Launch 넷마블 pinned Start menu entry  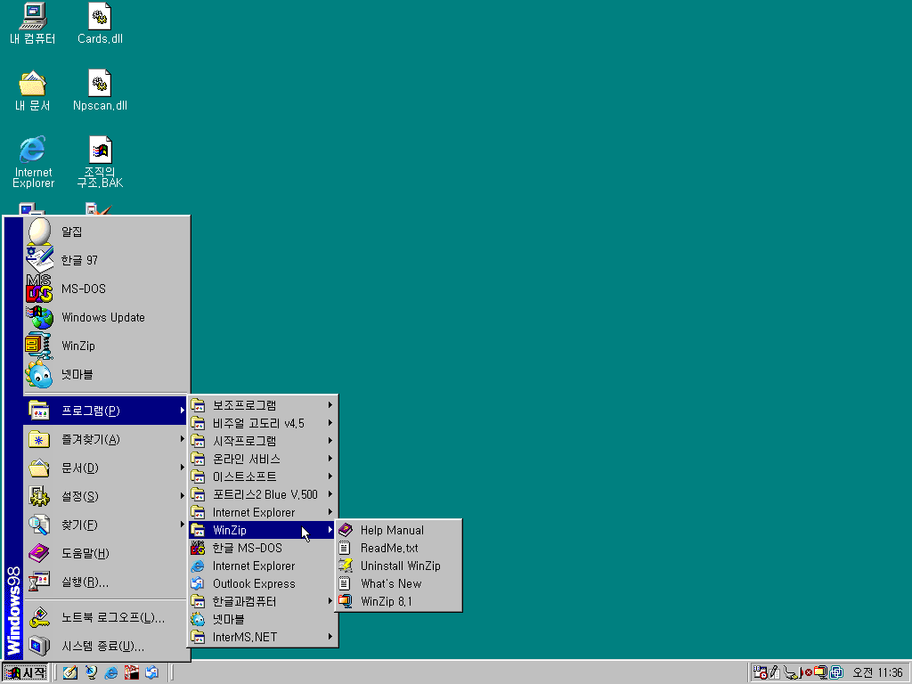(107, 374)
